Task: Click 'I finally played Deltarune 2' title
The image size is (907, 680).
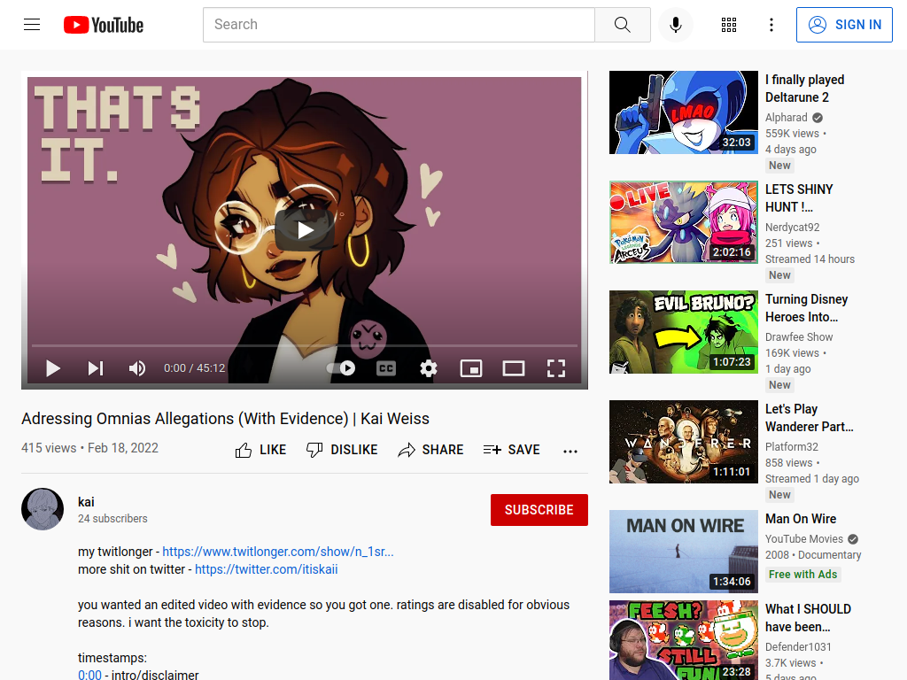Action: pos(804,89)
